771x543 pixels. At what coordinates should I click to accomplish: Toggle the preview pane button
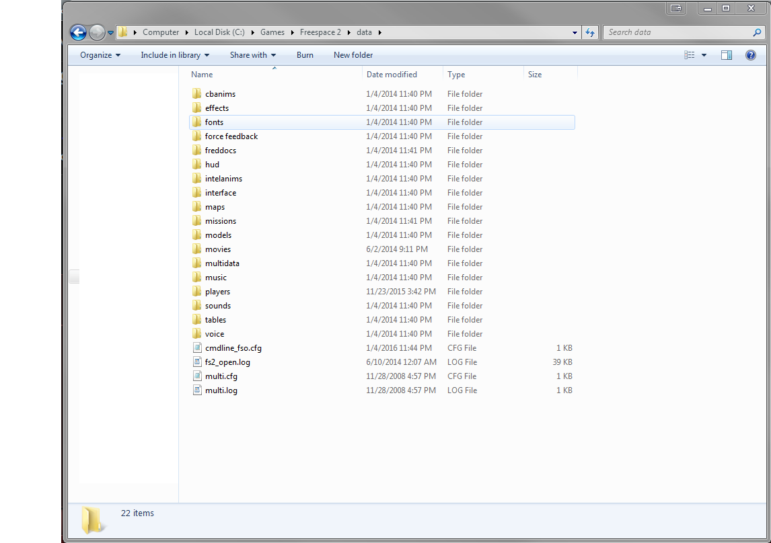727,55
